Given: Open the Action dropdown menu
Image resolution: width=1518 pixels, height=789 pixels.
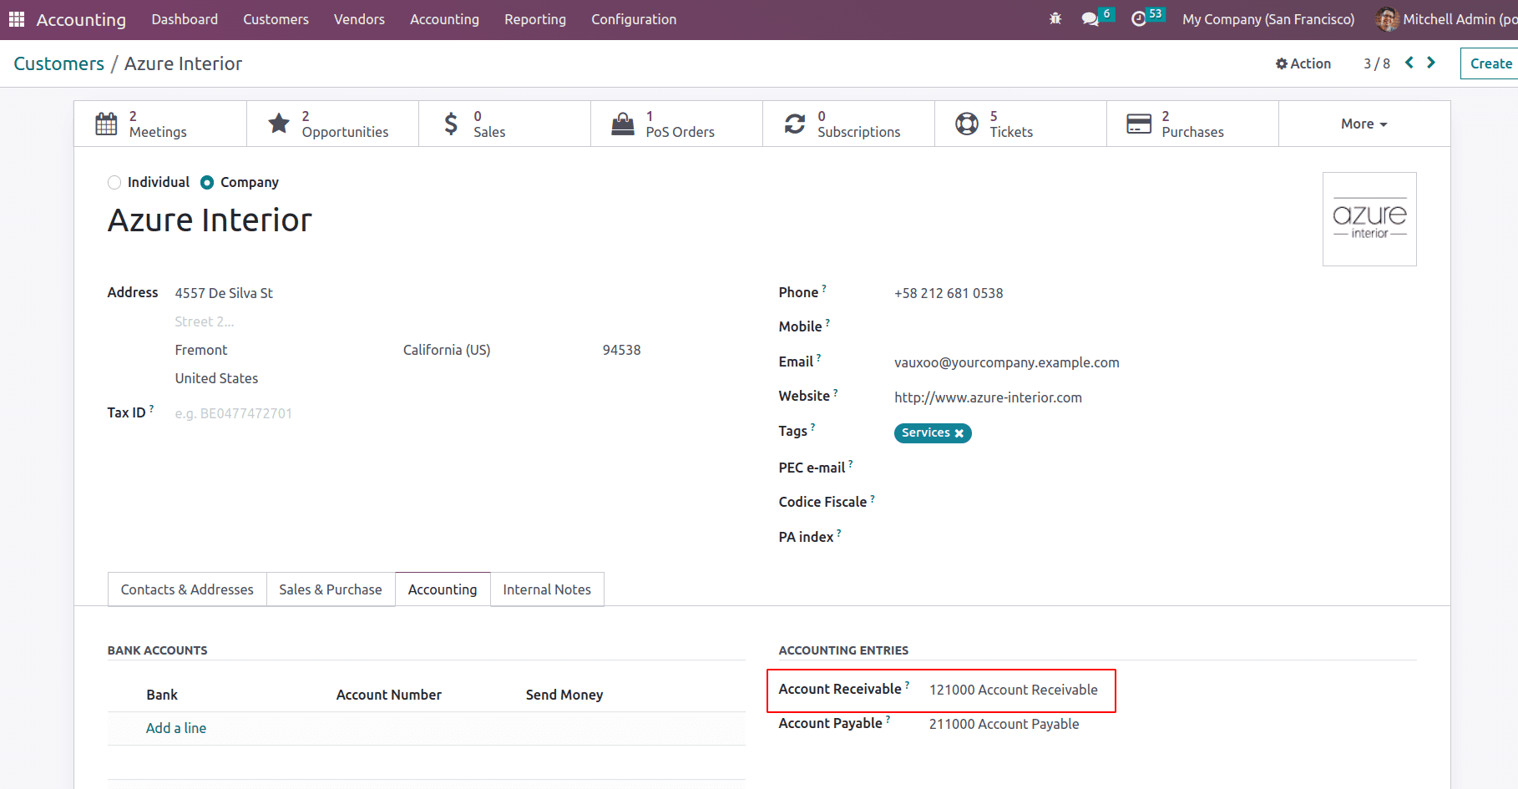Looking at the screenshot, I should point(1303,63).
